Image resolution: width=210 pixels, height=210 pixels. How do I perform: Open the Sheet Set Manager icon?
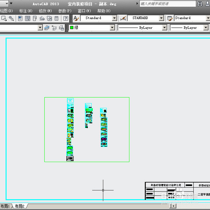[42, 18]
